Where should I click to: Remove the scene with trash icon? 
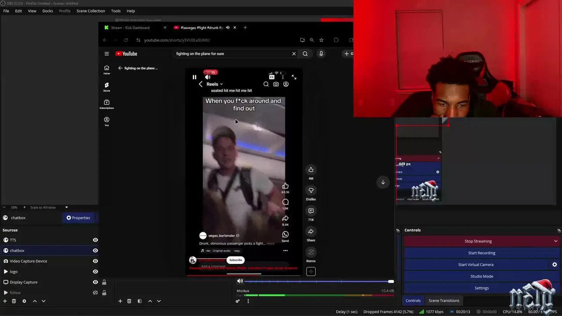click(129, 301)
